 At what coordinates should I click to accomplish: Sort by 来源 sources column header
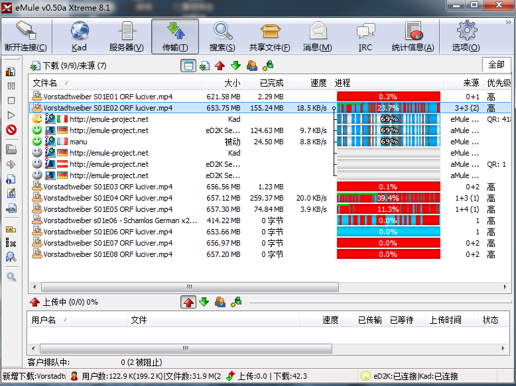(x=464, y=83)
